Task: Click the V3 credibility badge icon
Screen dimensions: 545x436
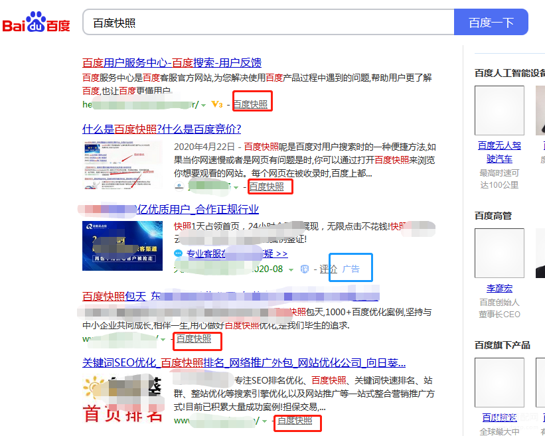Action: pos(216,104)
